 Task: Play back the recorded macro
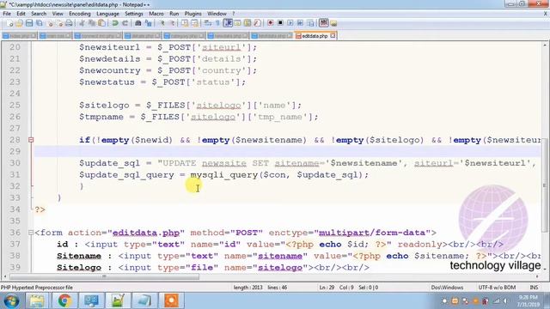click(x=290, y=23)
